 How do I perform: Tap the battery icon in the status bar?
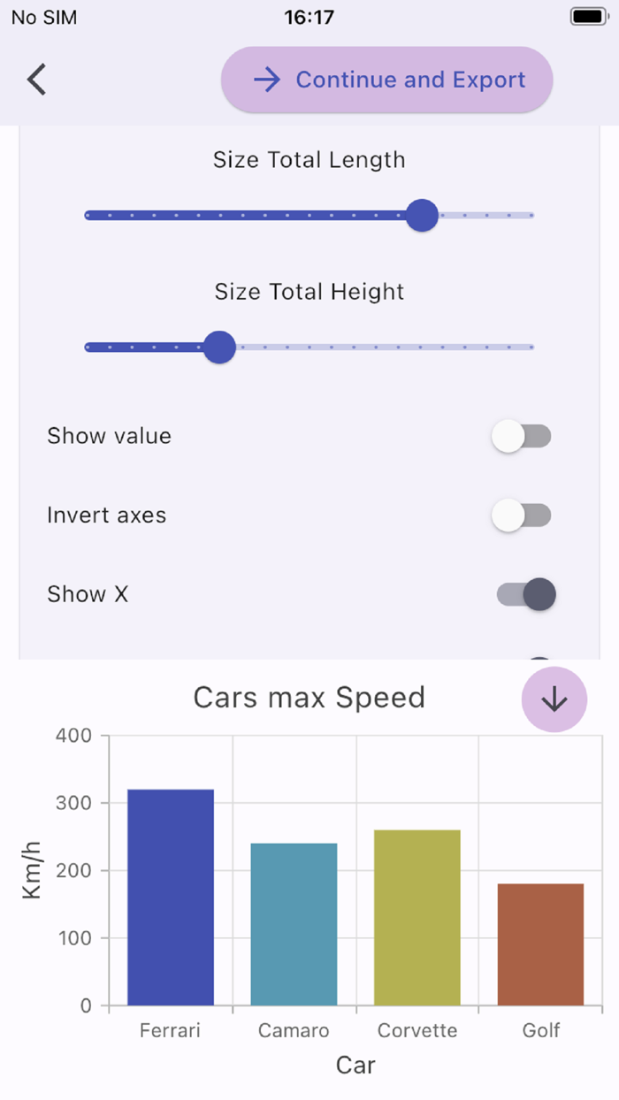click(587, 16)
